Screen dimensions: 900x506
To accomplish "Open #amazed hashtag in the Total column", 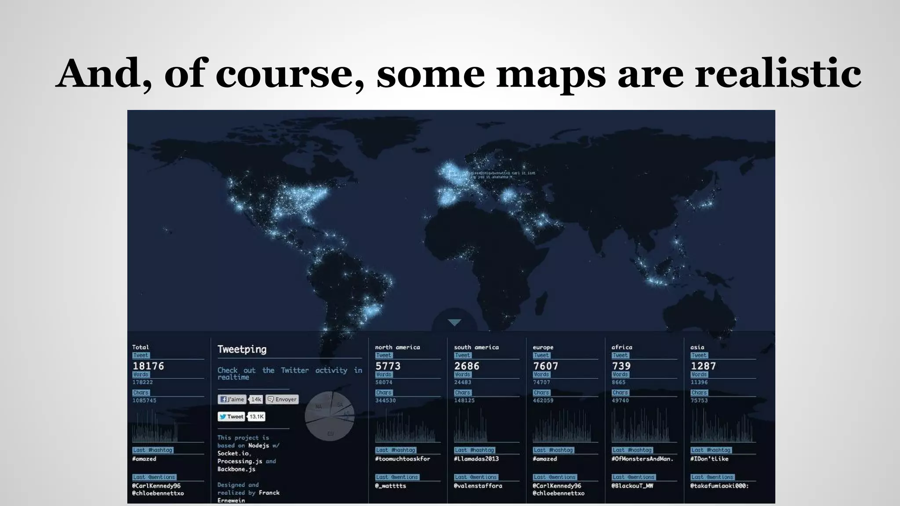I will [x=144, y=459].
